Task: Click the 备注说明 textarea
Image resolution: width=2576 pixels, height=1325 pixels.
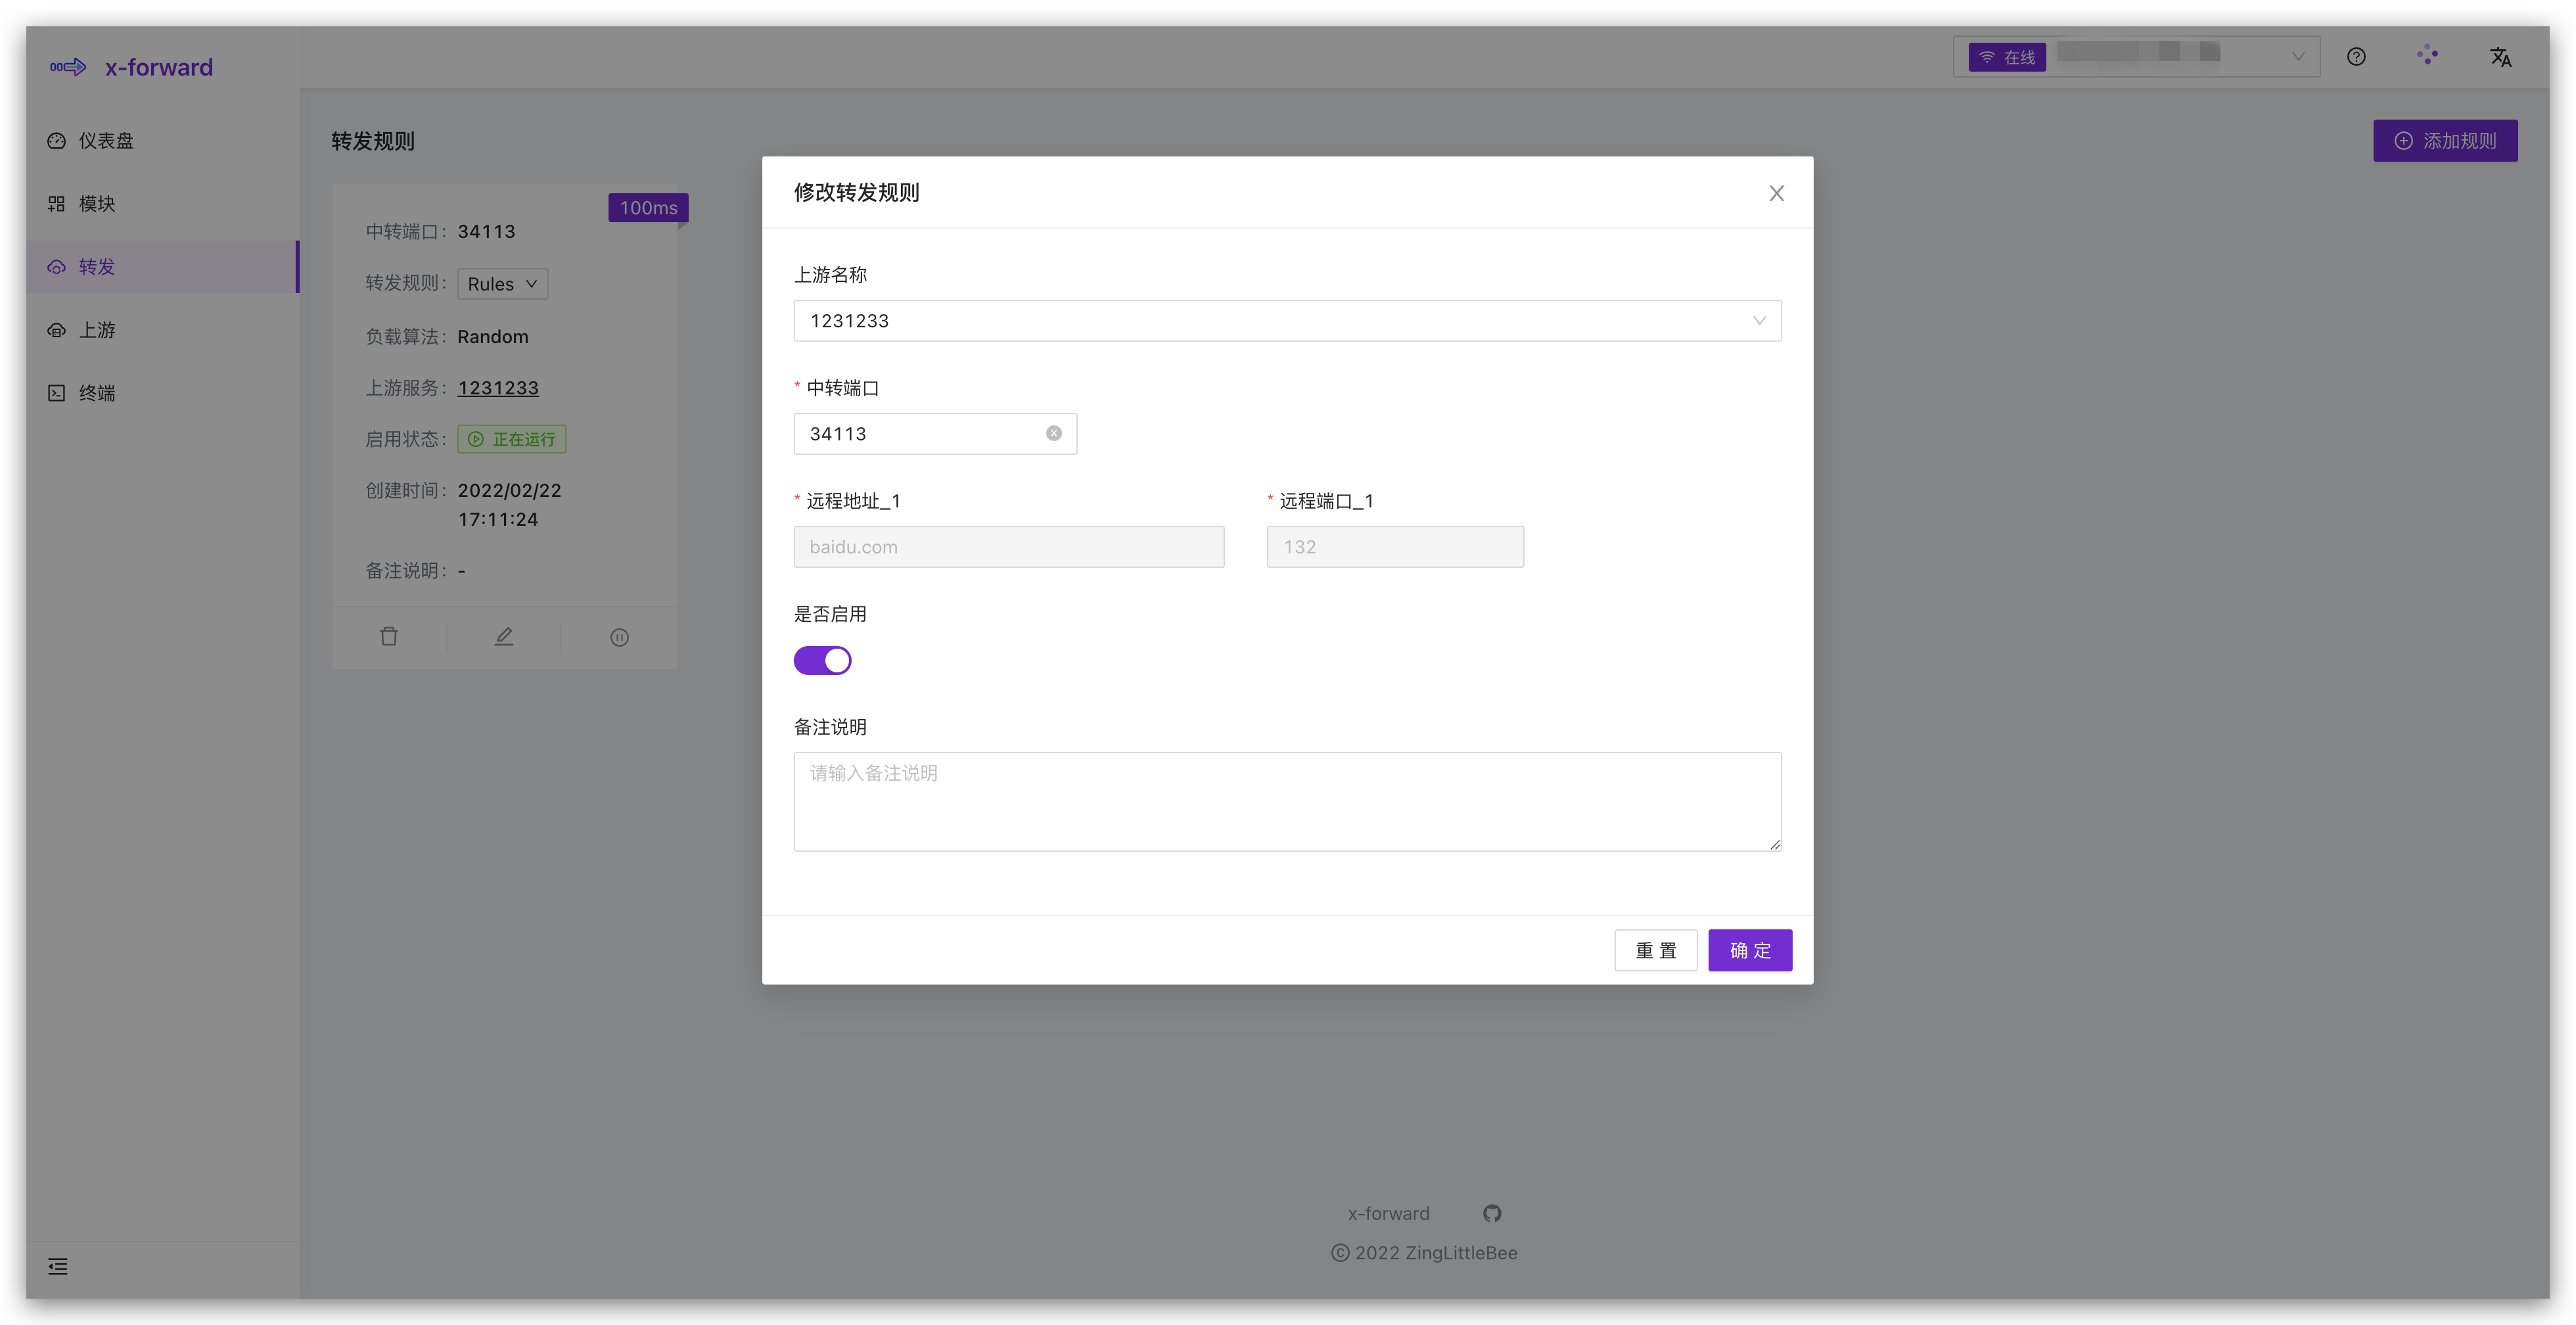Action: (x=1286, y=801)
